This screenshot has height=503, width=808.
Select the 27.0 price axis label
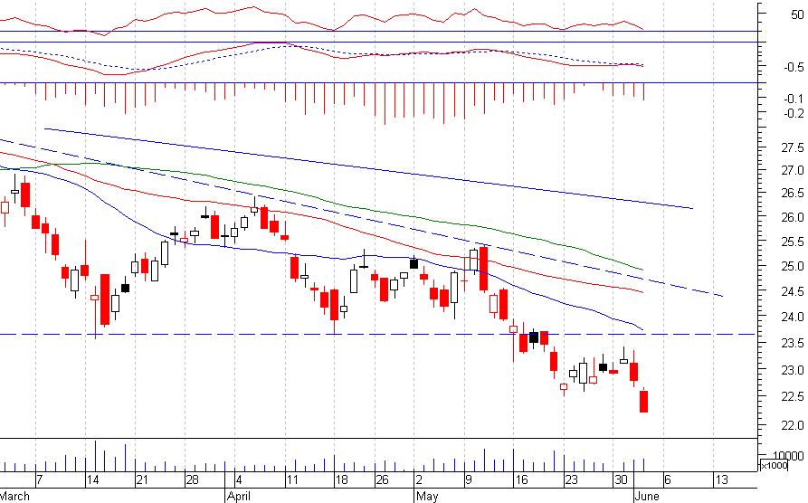[792, 170]
